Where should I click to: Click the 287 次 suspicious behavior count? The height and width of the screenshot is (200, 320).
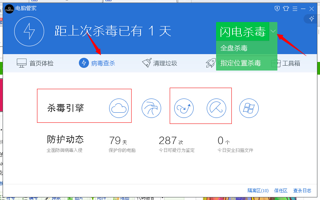tap(171, 141)
